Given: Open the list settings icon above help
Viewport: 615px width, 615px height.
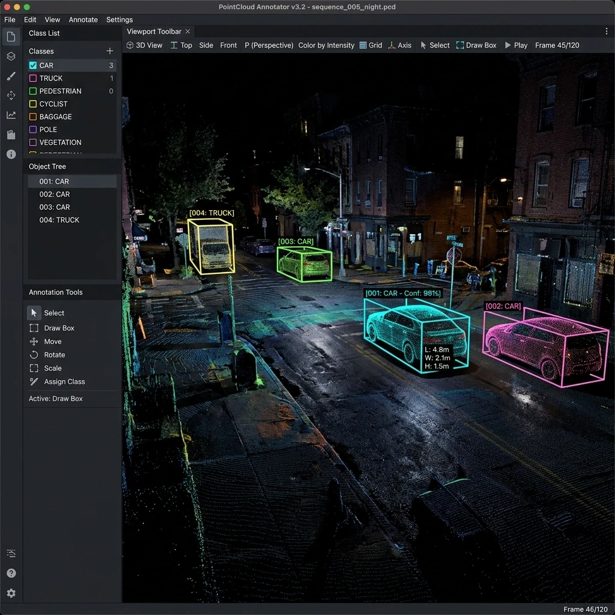Looking at the screenshot, I should point(11,553).
